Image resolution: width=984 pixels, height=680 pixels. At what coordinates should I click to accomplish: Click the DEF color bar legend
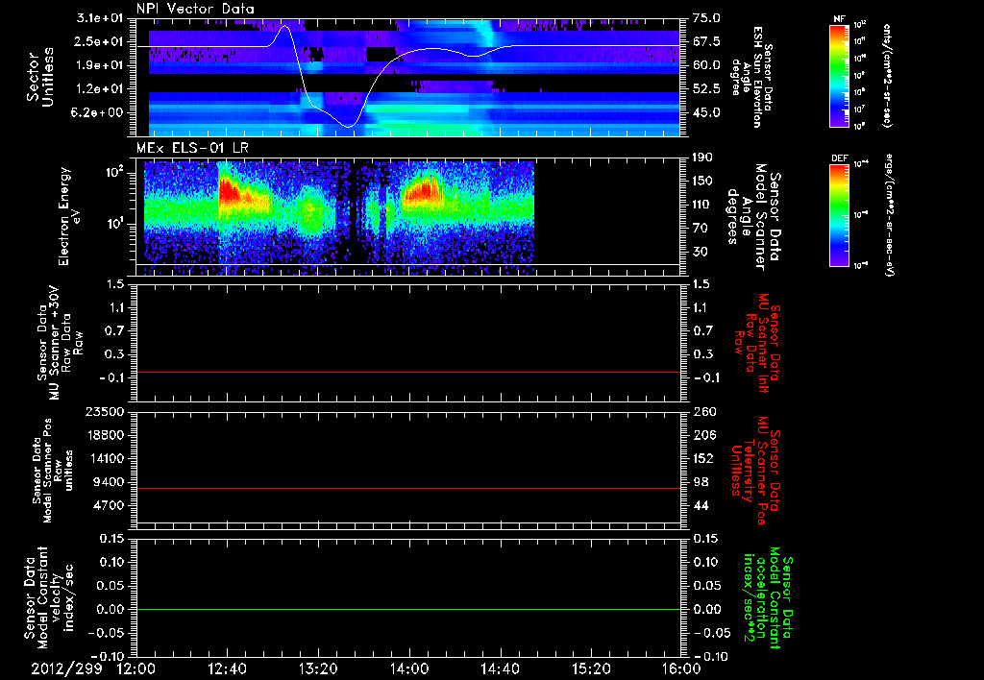click(x=840, y=215)
